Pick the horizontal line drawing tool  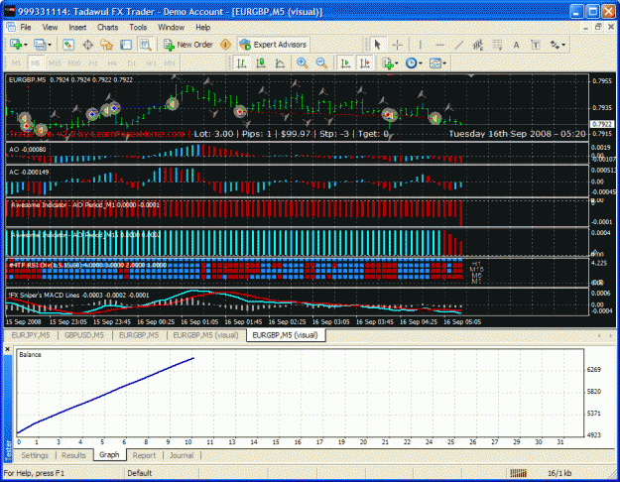(439, 45)
